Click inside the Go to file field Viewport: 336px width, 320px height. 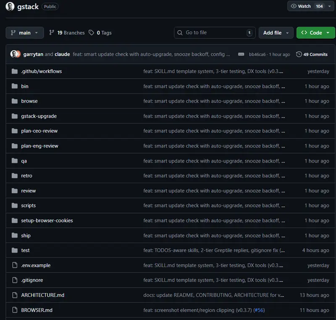click(214, 32)
